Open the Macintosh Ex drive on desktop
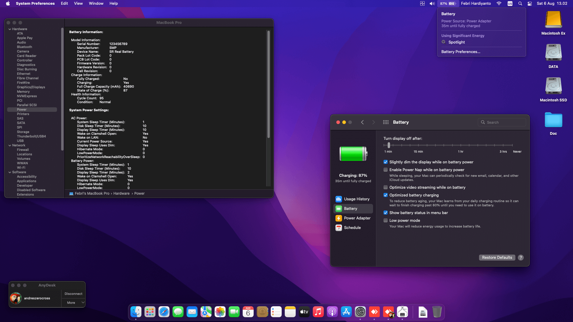 point(553,20)
